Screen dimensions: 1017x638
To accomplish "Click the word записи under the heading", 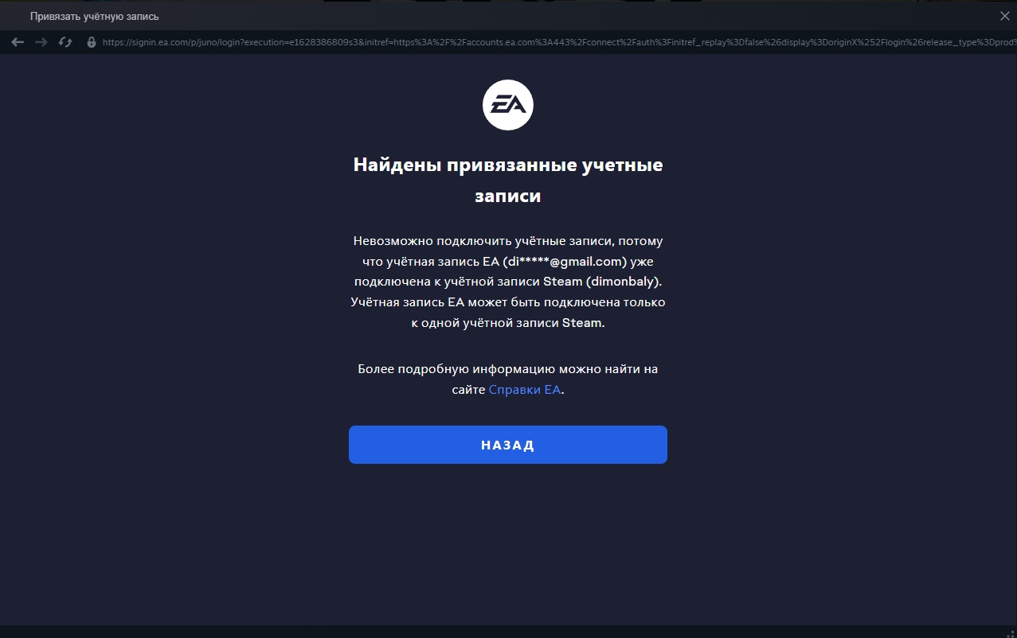I will point(508,196).
